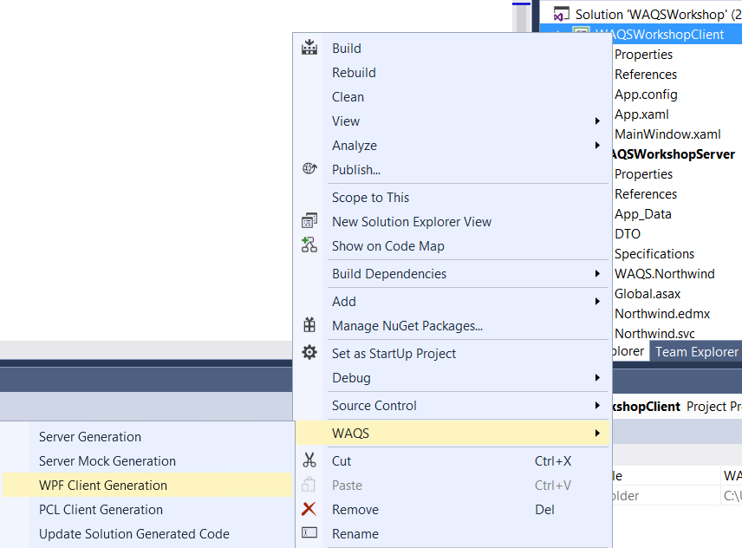Open the Add submenu

point(452,302)
